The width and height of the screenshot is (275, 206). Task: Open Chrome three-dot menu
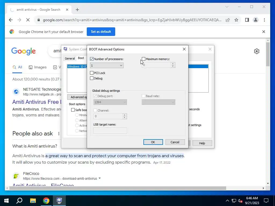(264, 20)
